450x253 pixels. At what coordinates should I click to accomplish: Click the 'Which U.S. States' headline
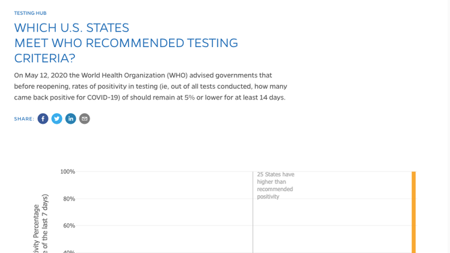[126, 43]
